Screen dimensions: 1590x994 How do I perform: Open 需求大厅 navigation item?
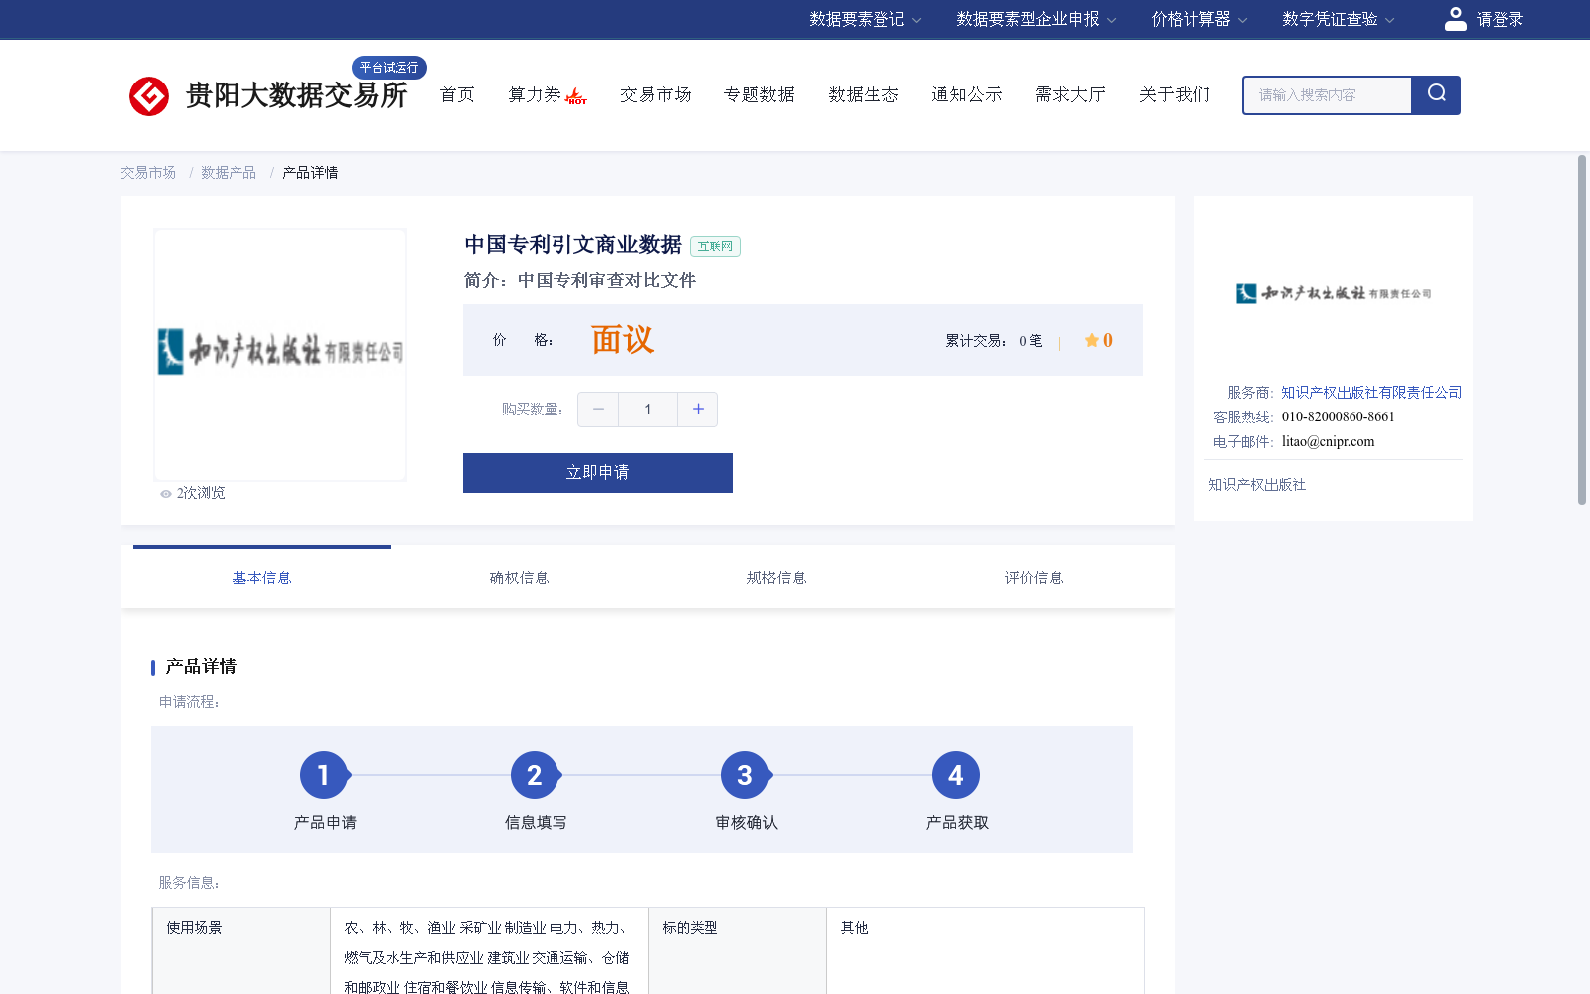coord(1070,95)
